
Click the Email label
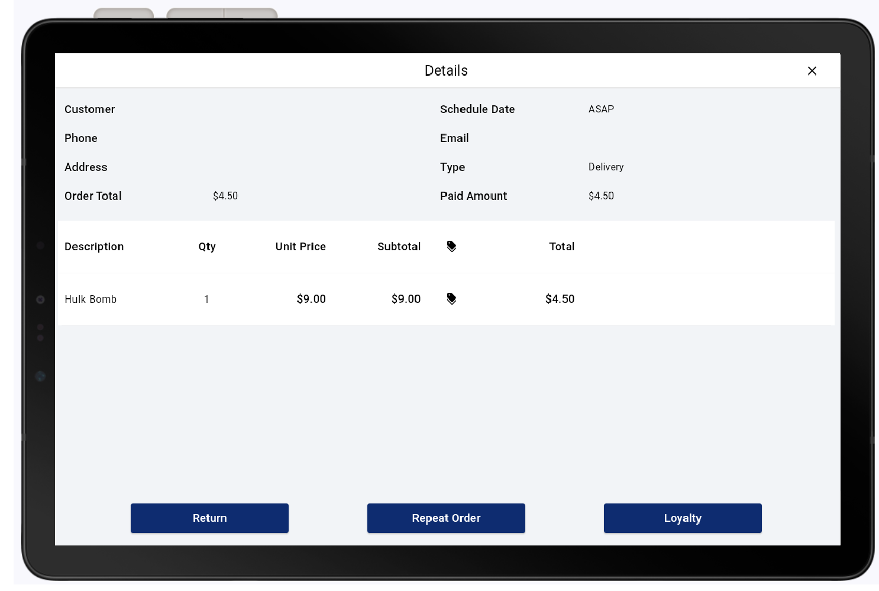coord(454,138)
